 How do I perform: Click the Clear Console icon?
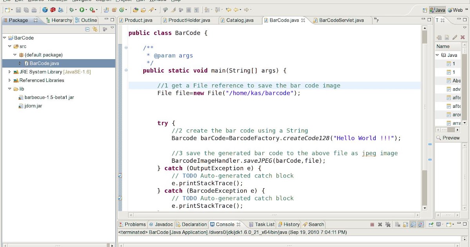click(398, 225)
